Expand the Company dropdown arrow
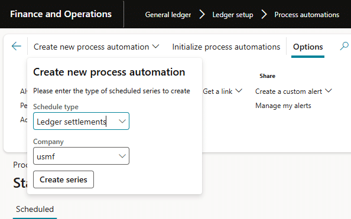The height and width of the screenshot is (219, 351). pyautogui.click(x=122, y=156)
